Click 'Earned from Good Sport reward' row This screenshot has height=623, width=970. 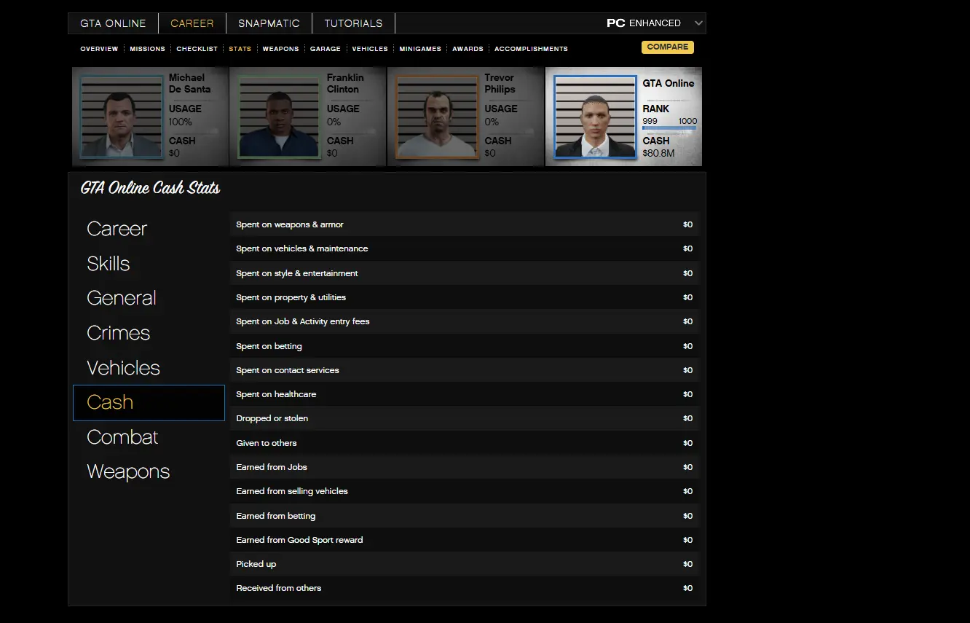(465, 540)
